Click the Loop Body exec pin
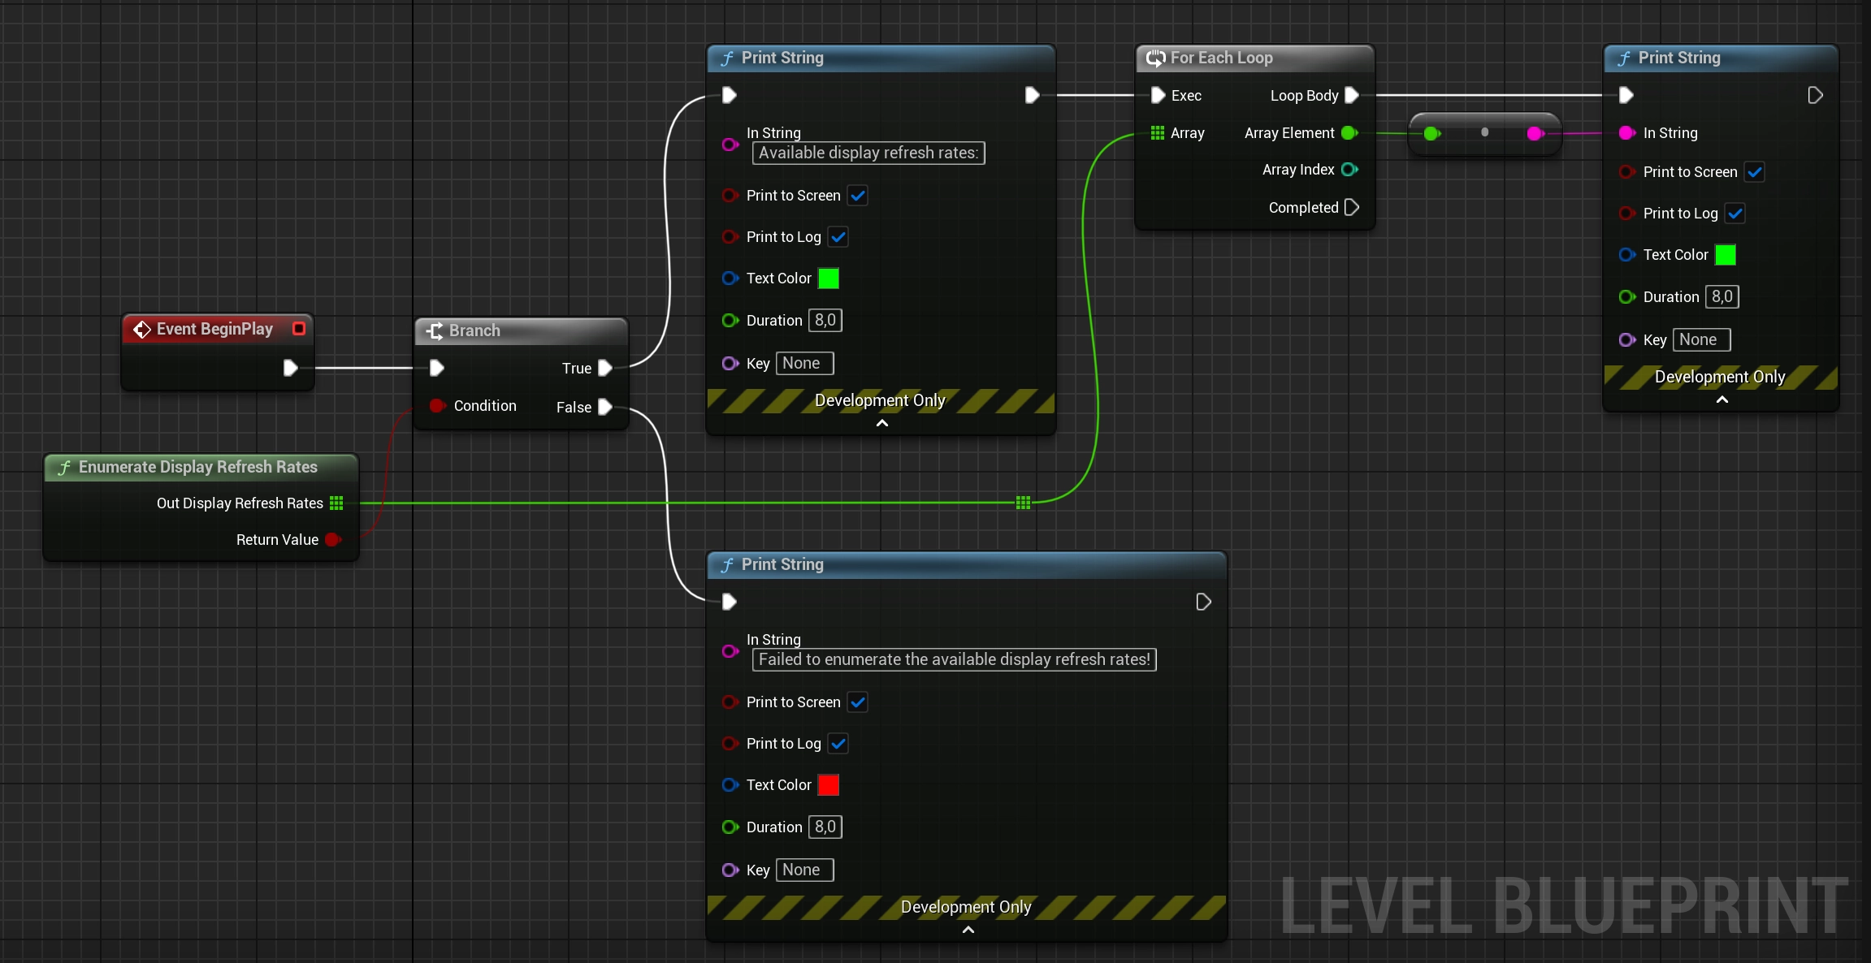This screenshot has height=963, width=1871. [1350, 95]
